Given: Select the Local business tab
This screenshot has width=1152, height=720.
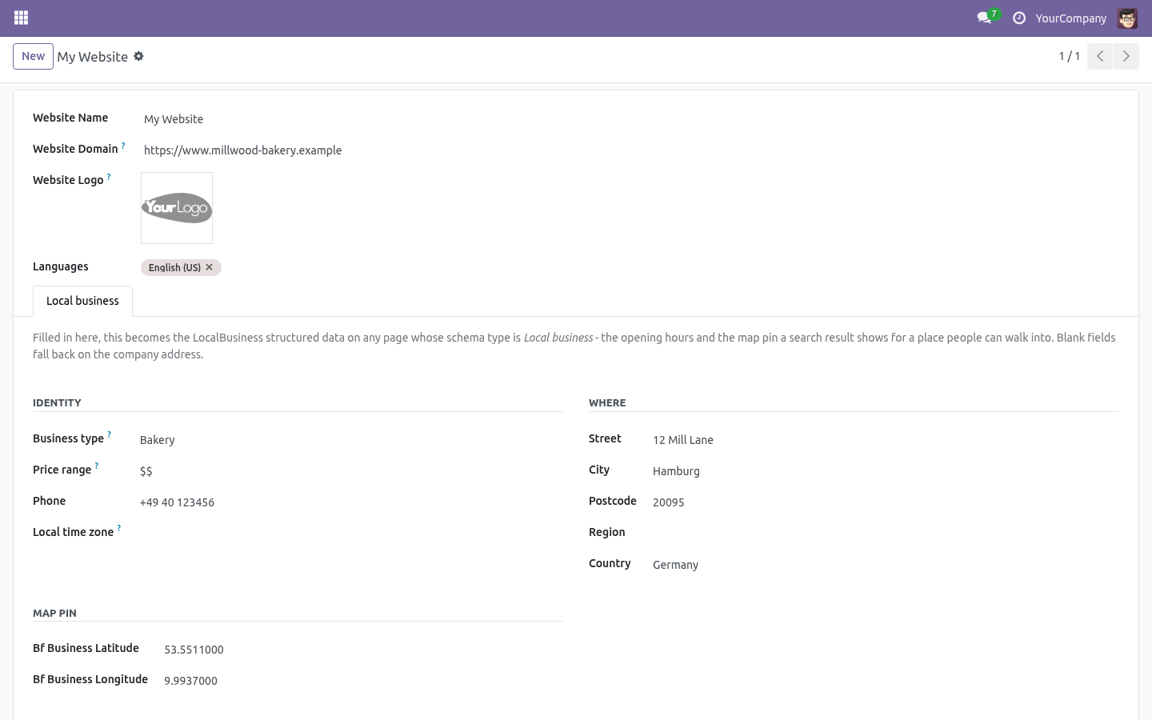Looking at the screenshot, I should click(82, 301).
